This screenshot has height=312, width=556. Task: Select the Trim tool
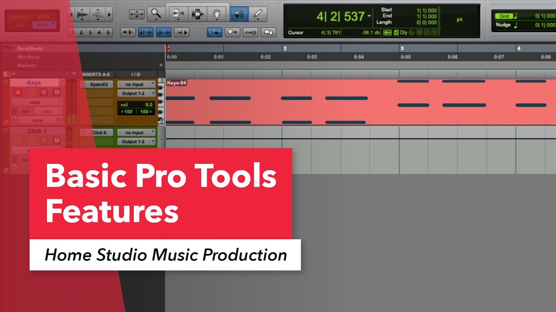178,14
